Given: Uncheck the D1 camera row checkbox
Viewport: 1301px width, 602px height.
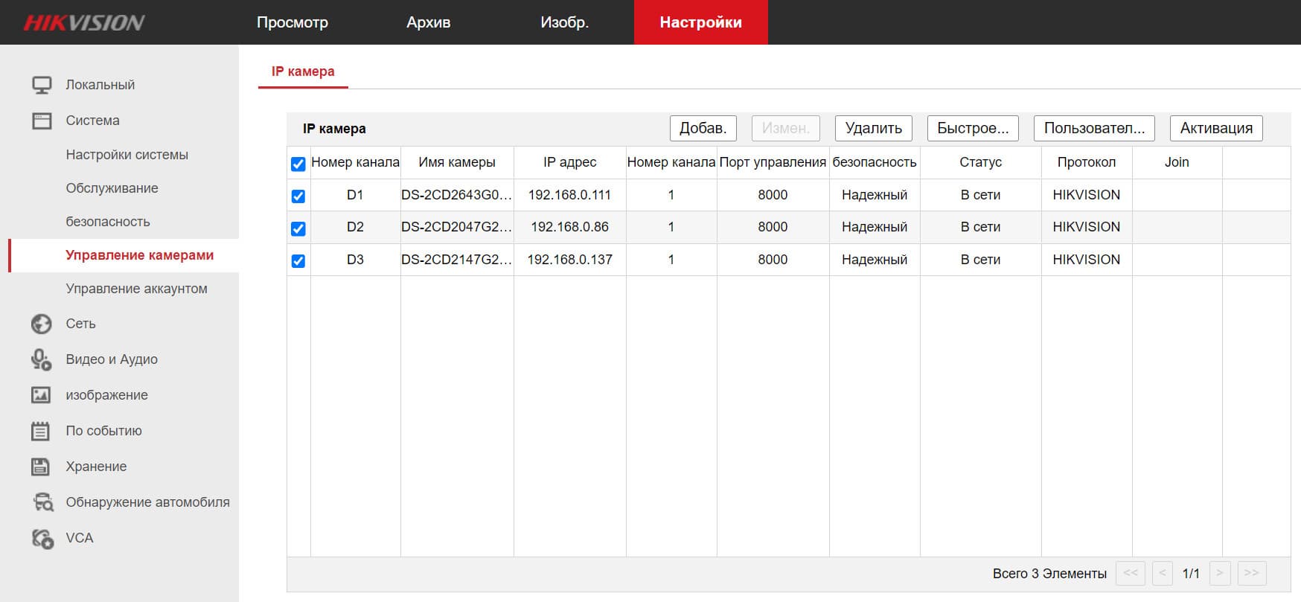Looking at the screenshot, I should click(x=298, y=196).
